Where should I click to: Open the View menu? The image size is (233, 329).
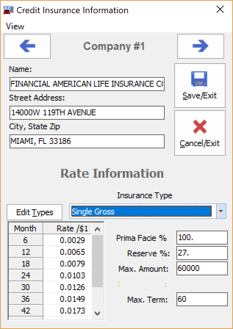tap(15, 26)
